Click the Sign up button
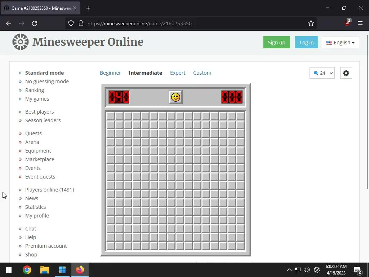 pyautogui.click(x=276, y=43)
